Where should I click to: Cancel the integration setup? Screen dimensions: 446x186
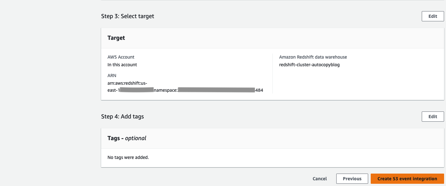tap(320, 179)
